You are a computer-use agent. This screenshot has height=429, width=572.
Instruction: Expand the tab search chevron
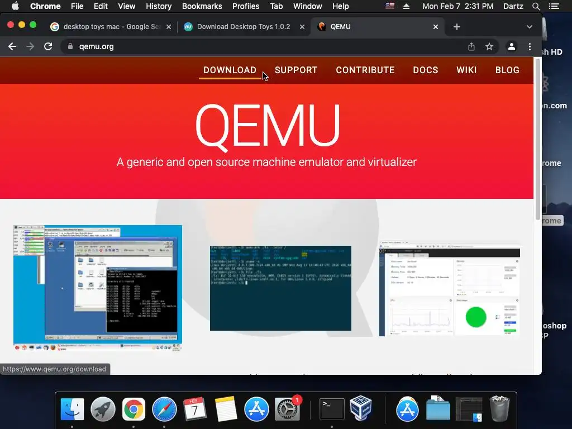coord(530,27)
